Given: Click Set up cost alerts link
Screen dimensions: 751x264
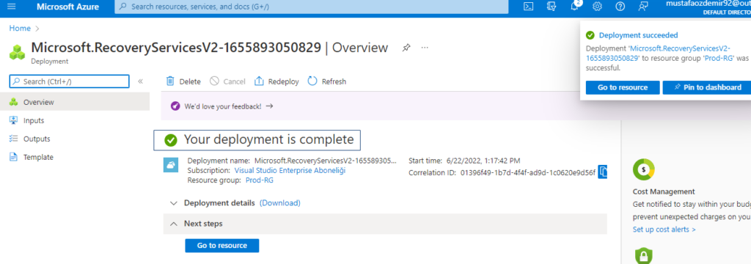Looking at the screenshot, I should click(x=664, y=229).
